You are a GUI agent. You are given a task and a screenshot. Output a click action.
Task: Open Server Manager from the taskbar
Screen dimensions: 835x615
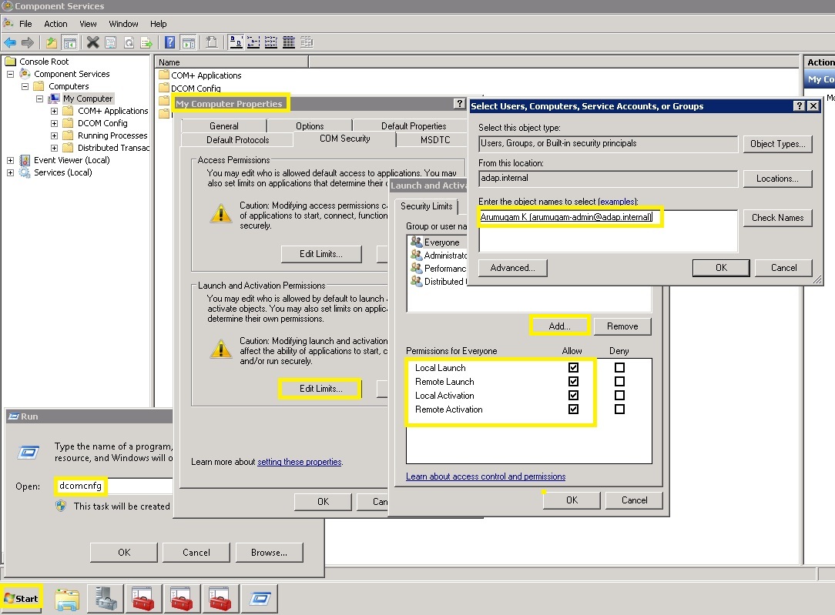click(x=105, y=598)
